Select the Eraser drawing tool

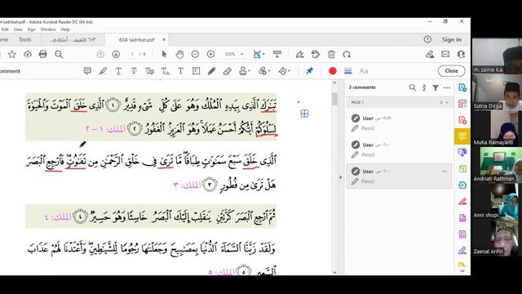[x=227, y=71]
